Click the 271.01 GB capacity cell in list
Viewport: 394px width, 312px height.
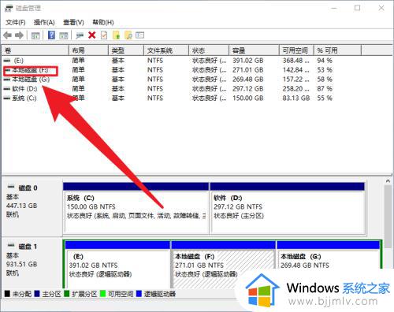247,70
